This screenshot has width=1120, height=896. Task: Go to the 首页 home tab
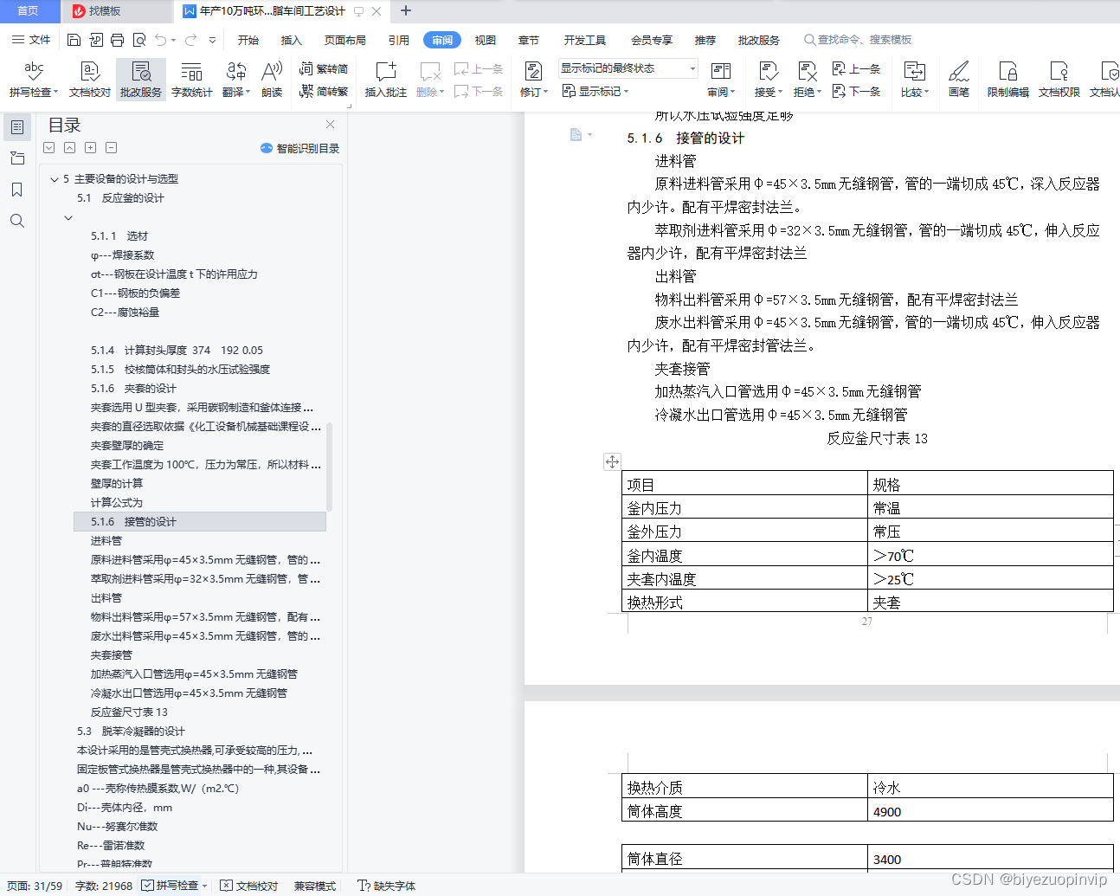click(28, 11)
